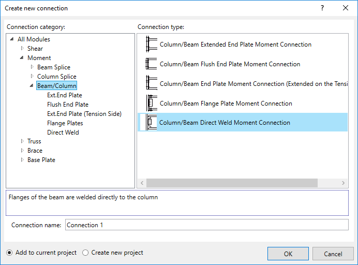358x265 pixels.
Task: Click the Direct Weld Moment connection icon
Action: coord(152,123)
